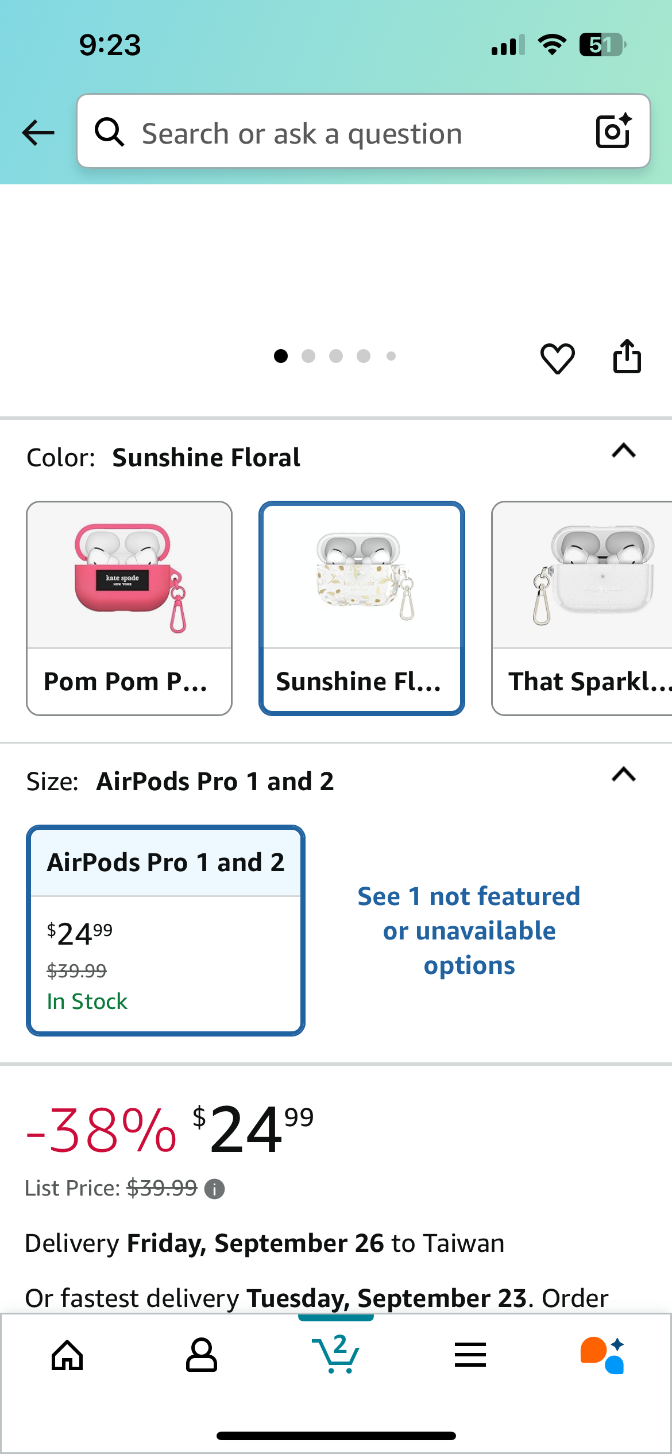Jump to second image carousel dot
Viewport: 672px width, 1454px height.
pyautogui.click(x=308, y=356)
